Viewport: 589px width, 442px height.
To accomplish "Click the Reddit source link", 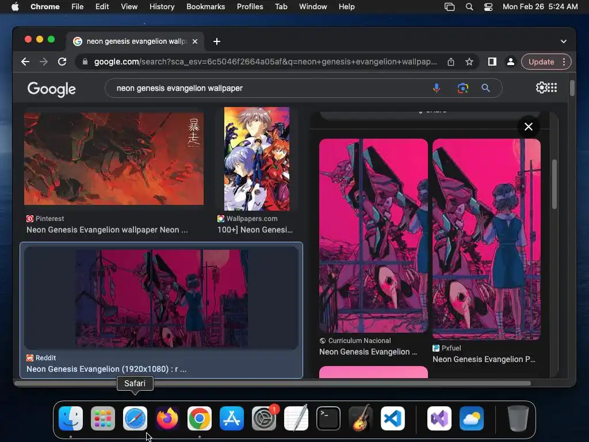I will click(x=41, y=358).
